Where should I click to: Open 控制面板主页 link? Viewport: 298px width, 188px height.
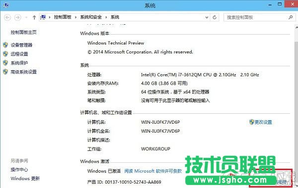pos(23,32)
